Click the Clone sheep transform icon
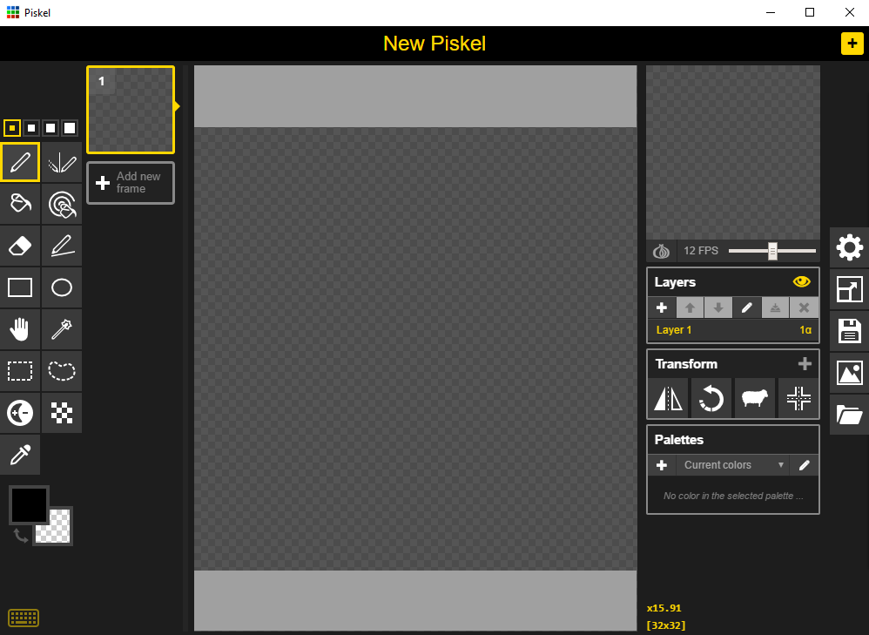The image size is (869, 635). click(755, 398)
